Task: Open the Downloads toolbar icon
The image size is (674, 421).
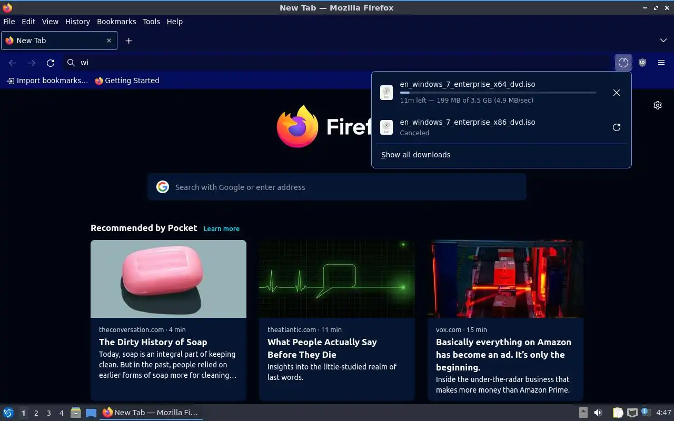Action: tap(623, 63)
